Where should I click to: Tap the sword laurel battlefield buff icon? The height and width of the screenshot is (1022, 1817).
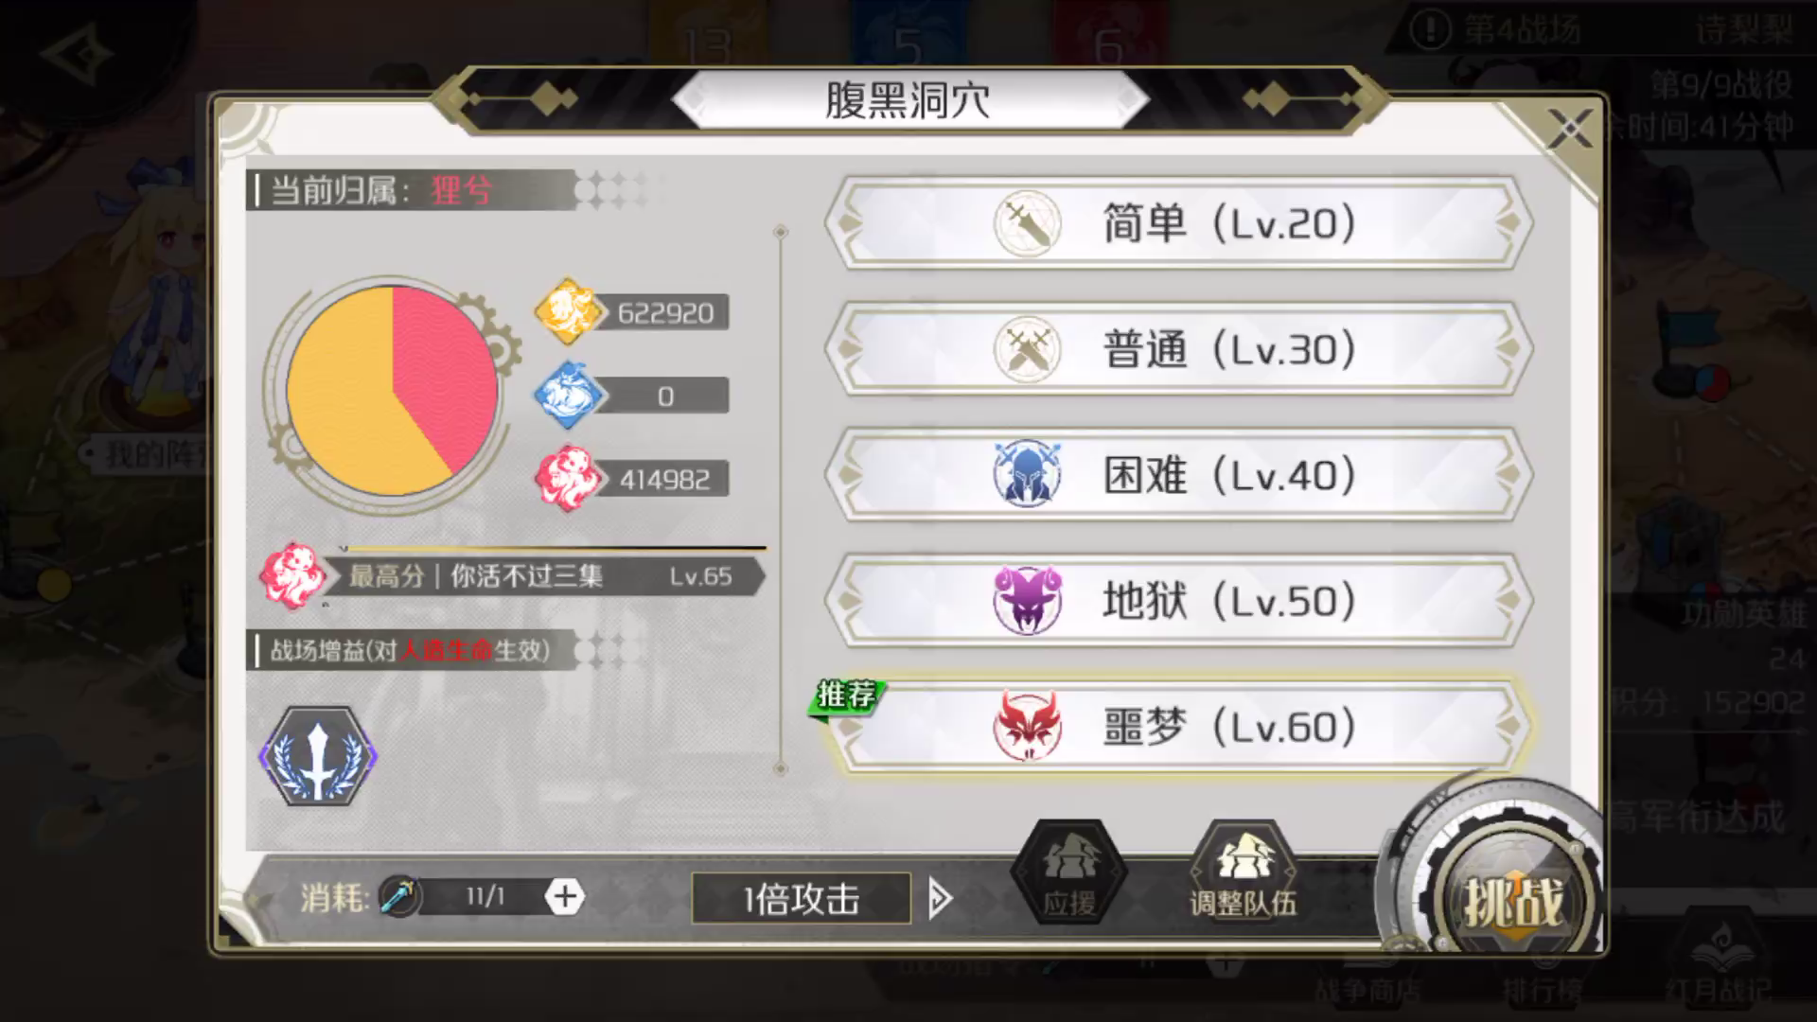coord(319,756)
